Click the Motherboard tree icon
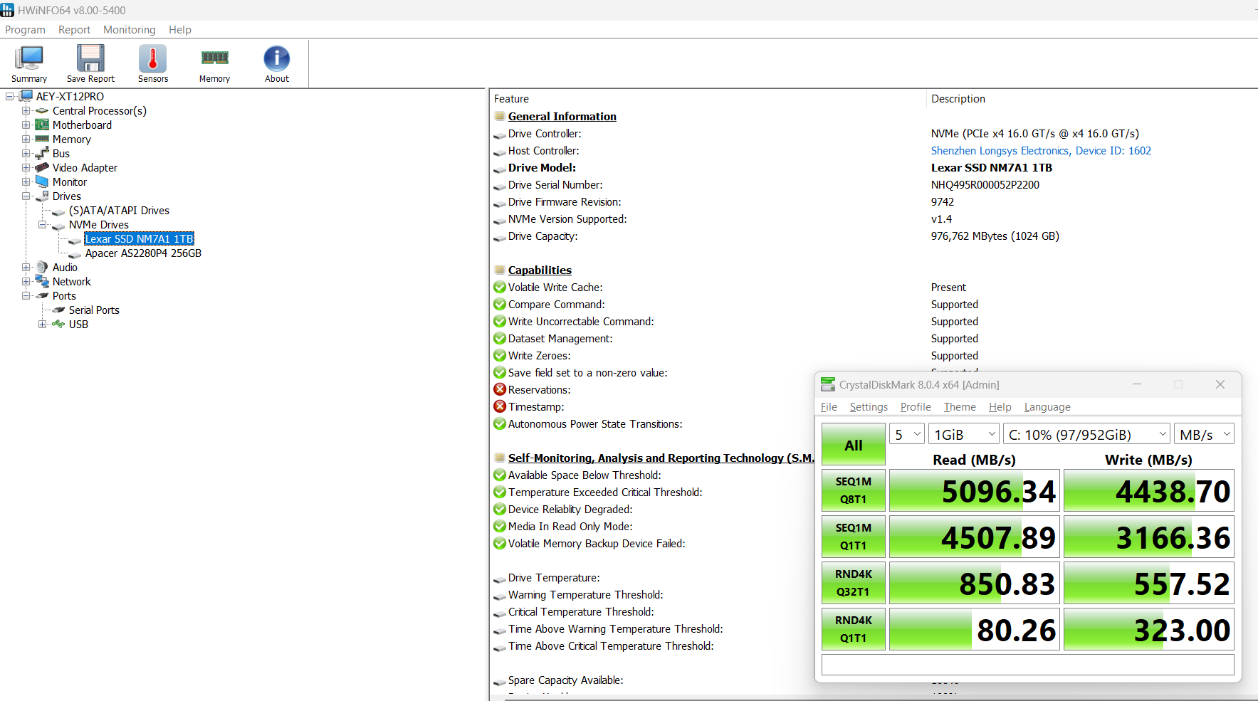The height and width of the screenshot is (701, 1258). [x=42, y=125]
